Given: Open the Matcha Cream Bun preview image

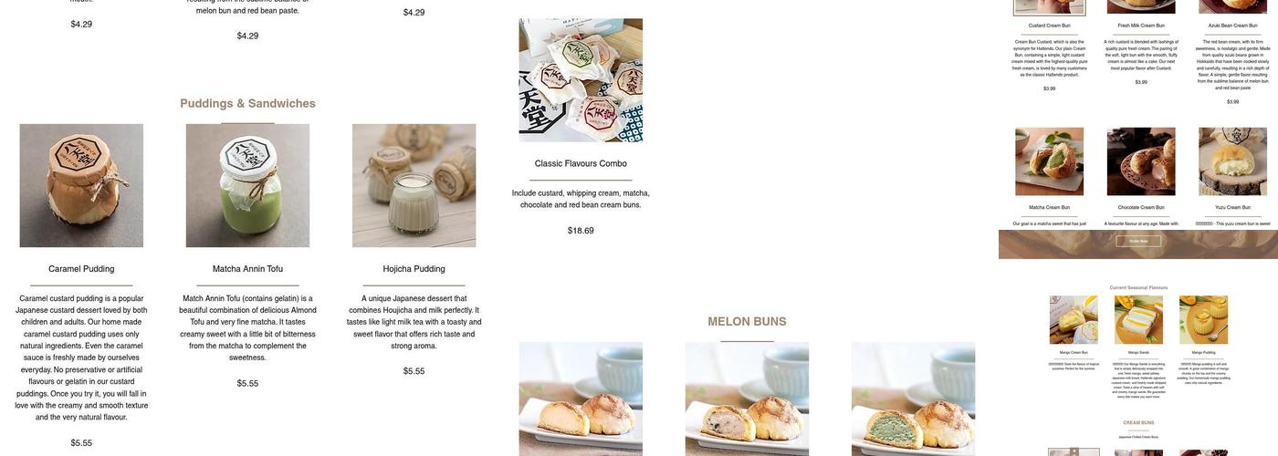Looking at the screenshot, I should pyautogui.click(x=1050, y=161).
